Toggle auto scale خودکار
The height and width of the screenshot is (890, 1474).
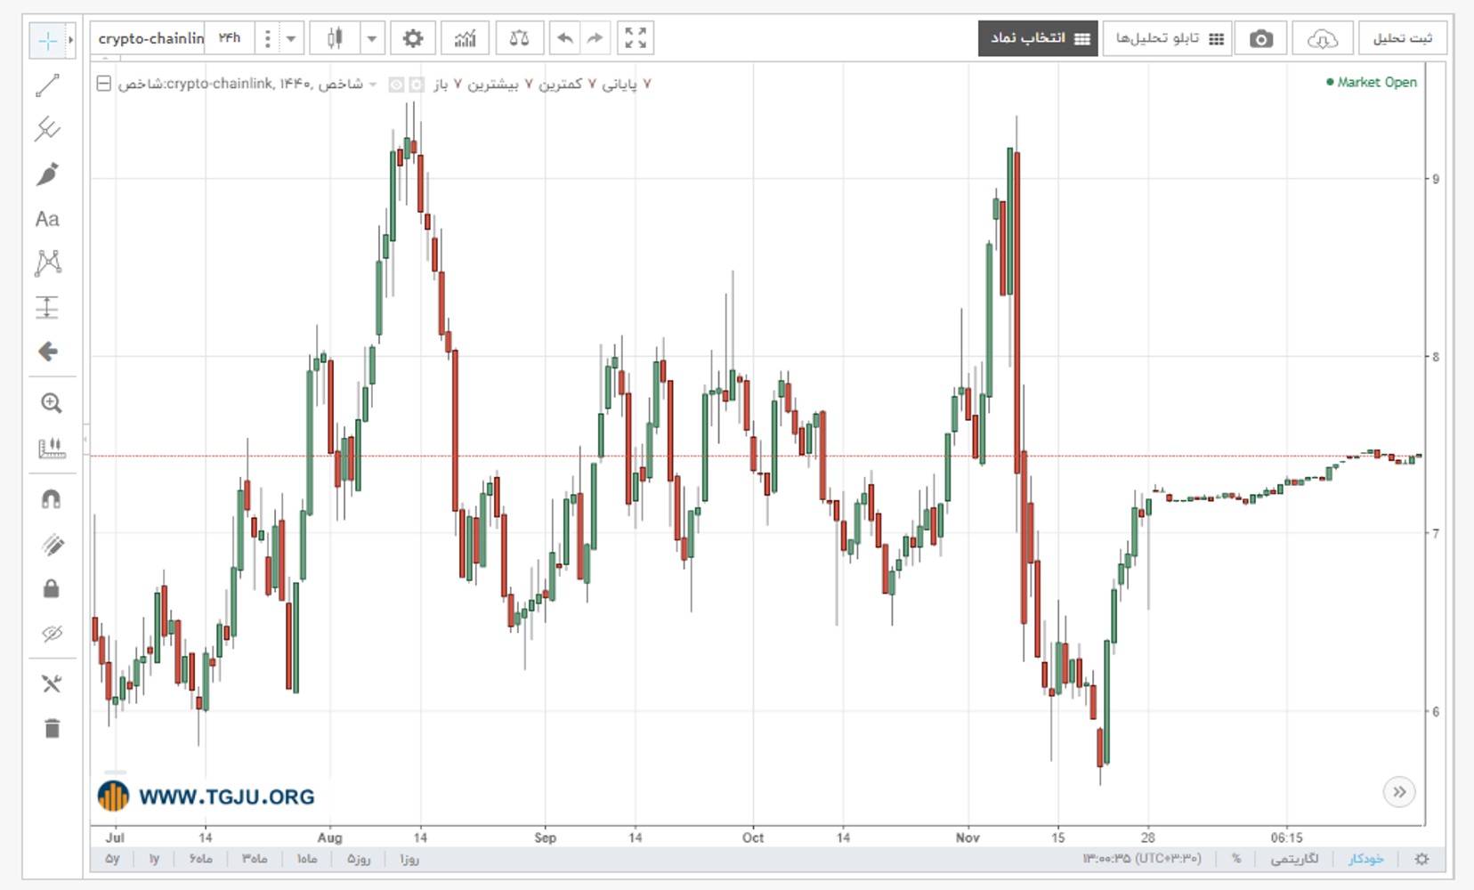pos(1366,859)
